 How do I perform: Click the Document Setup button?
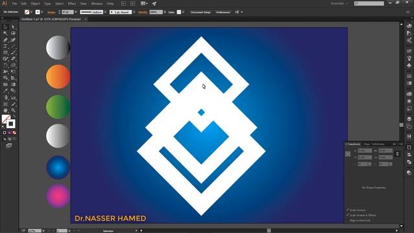tap(201, 12)
